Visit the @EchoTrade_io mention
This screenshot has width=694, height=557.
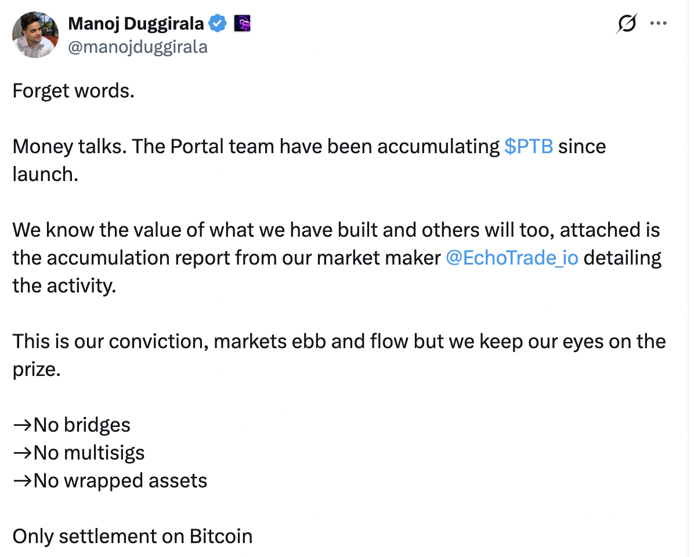coord(512,258)
